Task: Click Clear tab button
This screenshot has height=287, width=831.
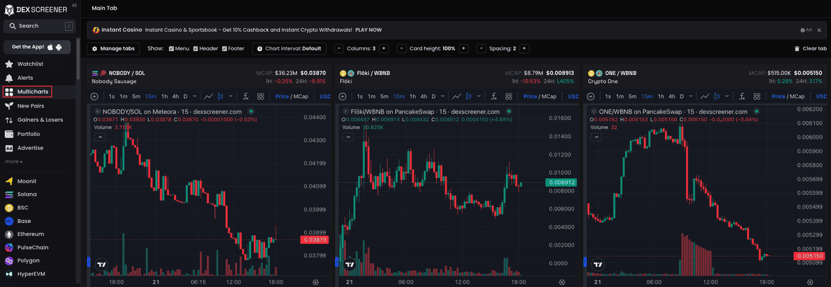Action: click(810, 49)
